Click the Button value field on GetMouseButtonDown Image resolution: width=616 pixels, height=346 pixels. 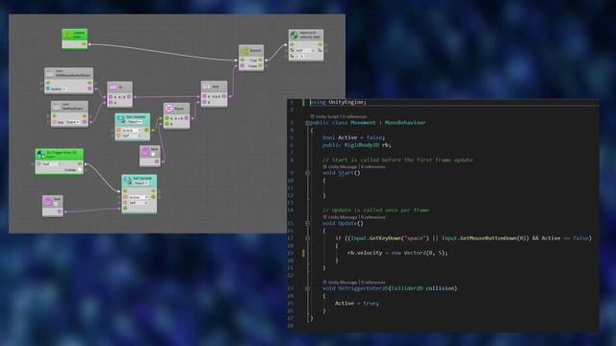tap(64, 88)
